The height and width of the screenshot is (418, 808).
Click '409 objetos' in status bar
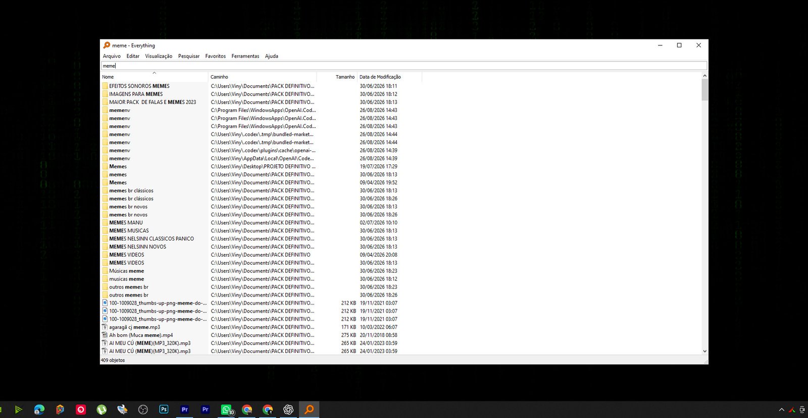[x=113, y=361]
